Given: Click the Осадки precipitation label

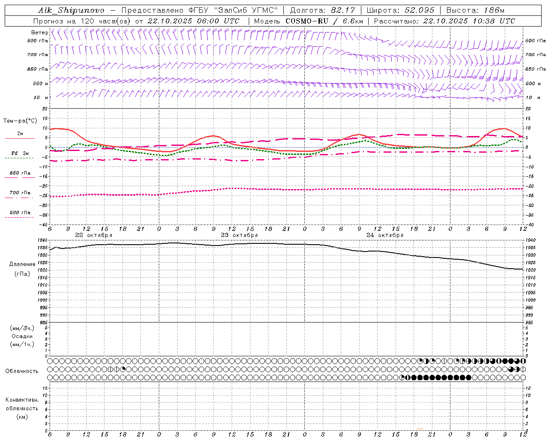Looking at the screenshot, I should [x=22, y=337].
